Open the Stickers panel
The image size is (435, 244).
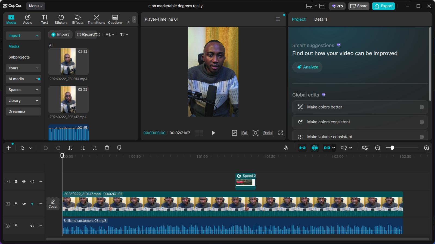point(61,19)
